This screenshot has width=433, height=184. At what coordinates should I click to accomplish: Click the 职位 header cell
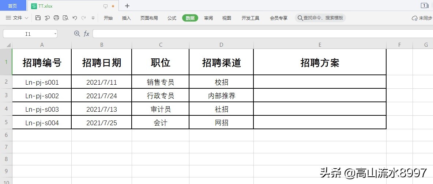click(x=161, y=62)
